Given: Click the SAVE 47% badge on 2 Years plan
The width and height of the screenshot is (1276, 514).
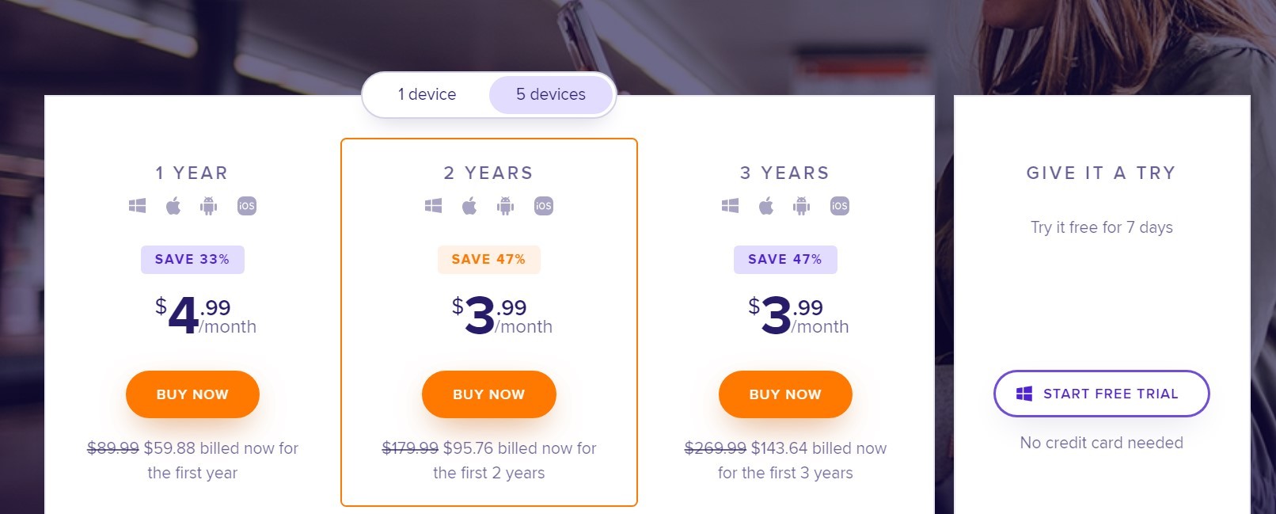Looking at the screenshot, I should [x=488, y=259].
